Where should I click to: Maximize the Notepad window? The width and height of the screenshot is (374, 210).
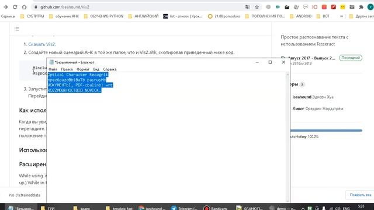(x=270, y=62)
